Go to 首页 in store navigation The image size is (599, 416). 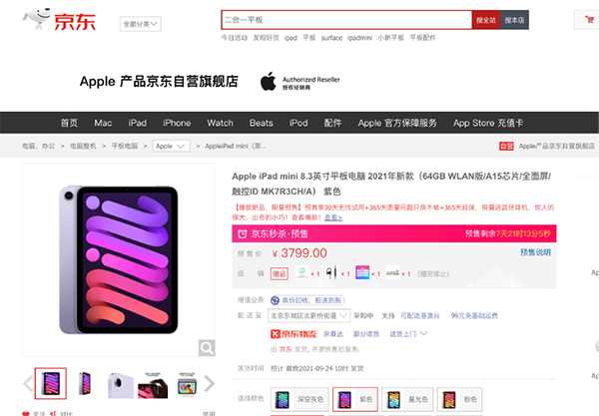(69, 123)
